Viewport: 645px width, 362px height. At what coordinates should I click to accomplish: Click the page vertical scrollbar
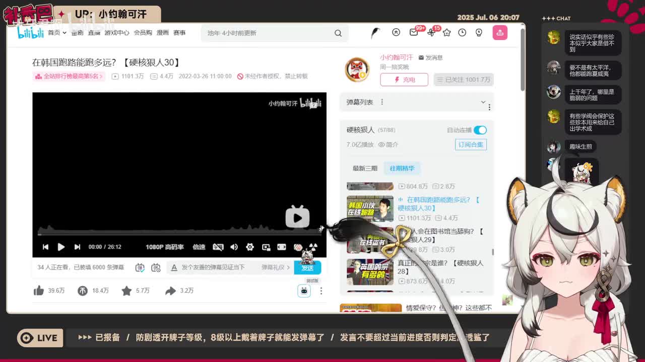522,60
